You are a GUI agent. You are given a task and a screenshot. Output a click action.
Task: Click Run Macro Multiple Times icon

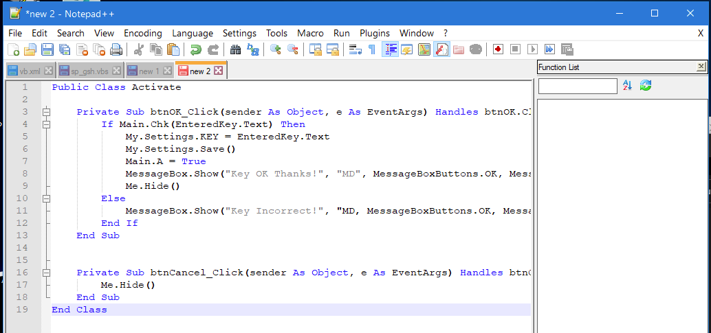tap(549, 49)
